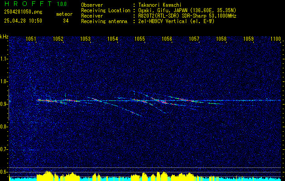
Task: Click the Receiving antenna field label
Action: point(104,21)
